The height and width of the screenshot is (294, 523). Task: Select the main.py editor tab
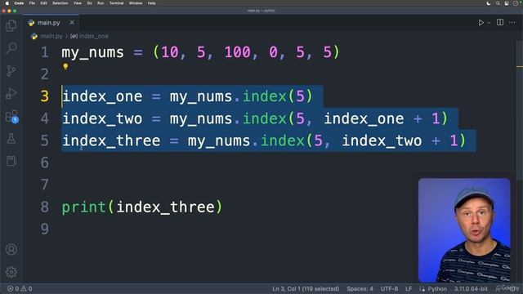click(51, 23)
